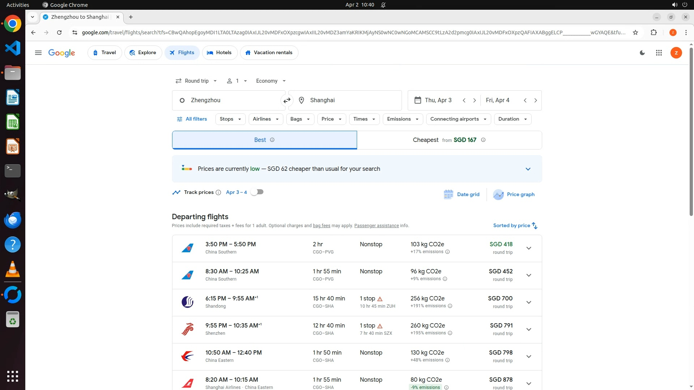Open All filters panel
Screen dimensions: 694x390
(x=192, y=119)
